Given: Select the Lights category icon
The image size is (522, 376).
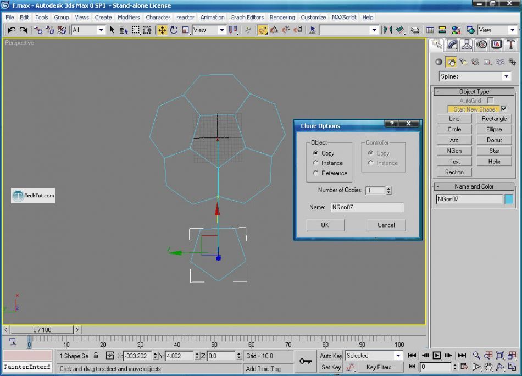Looking at the screenshot, I should (463, 62).
